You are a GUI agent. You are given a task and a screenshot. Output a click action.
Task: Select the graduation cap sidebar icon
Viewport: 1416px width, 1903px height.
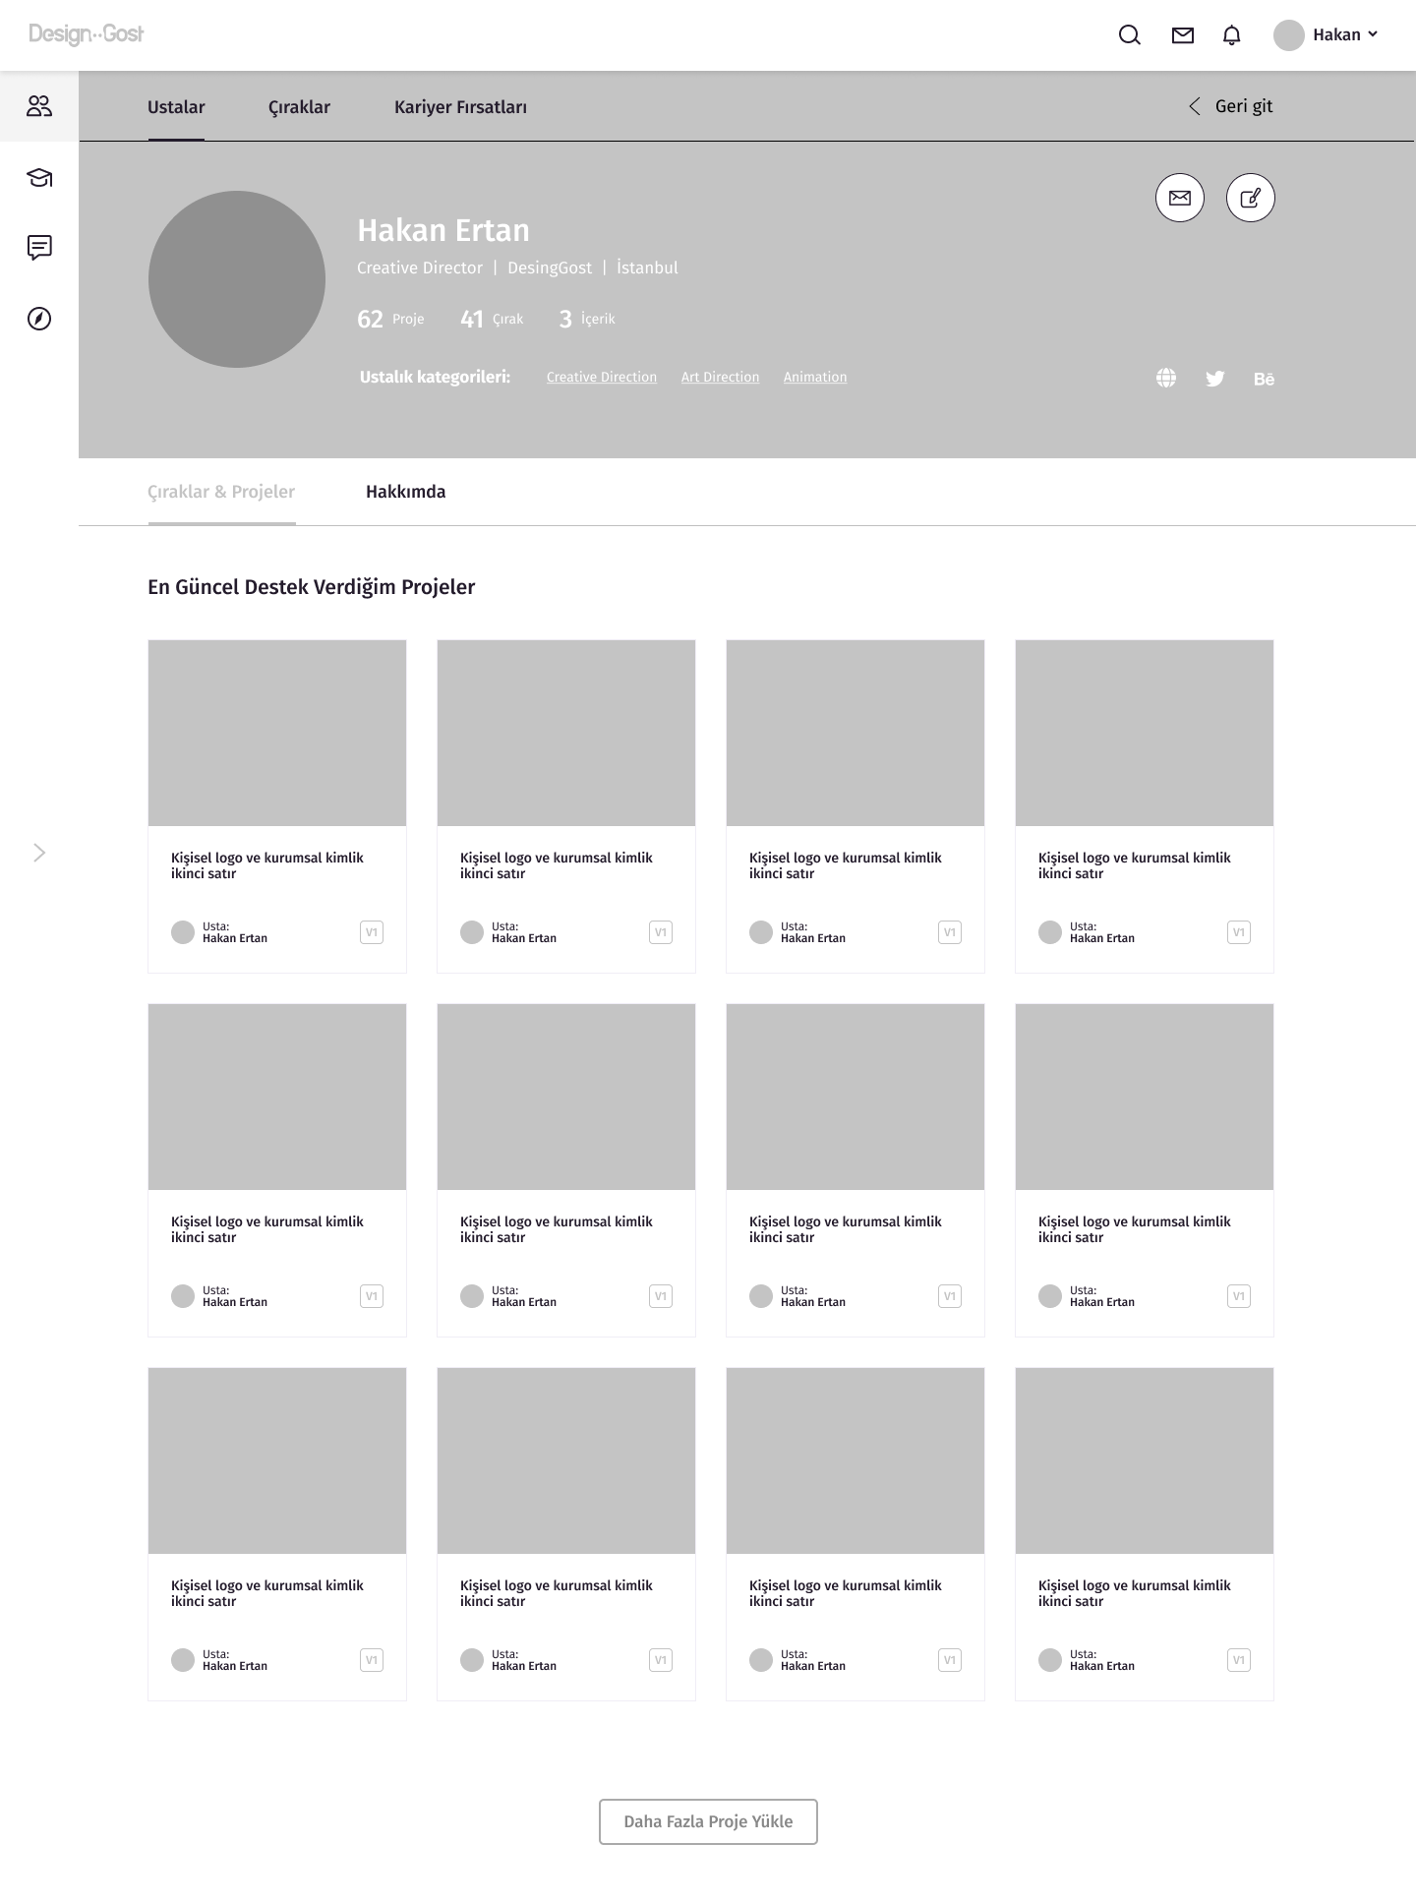click(x=39, y=178)
